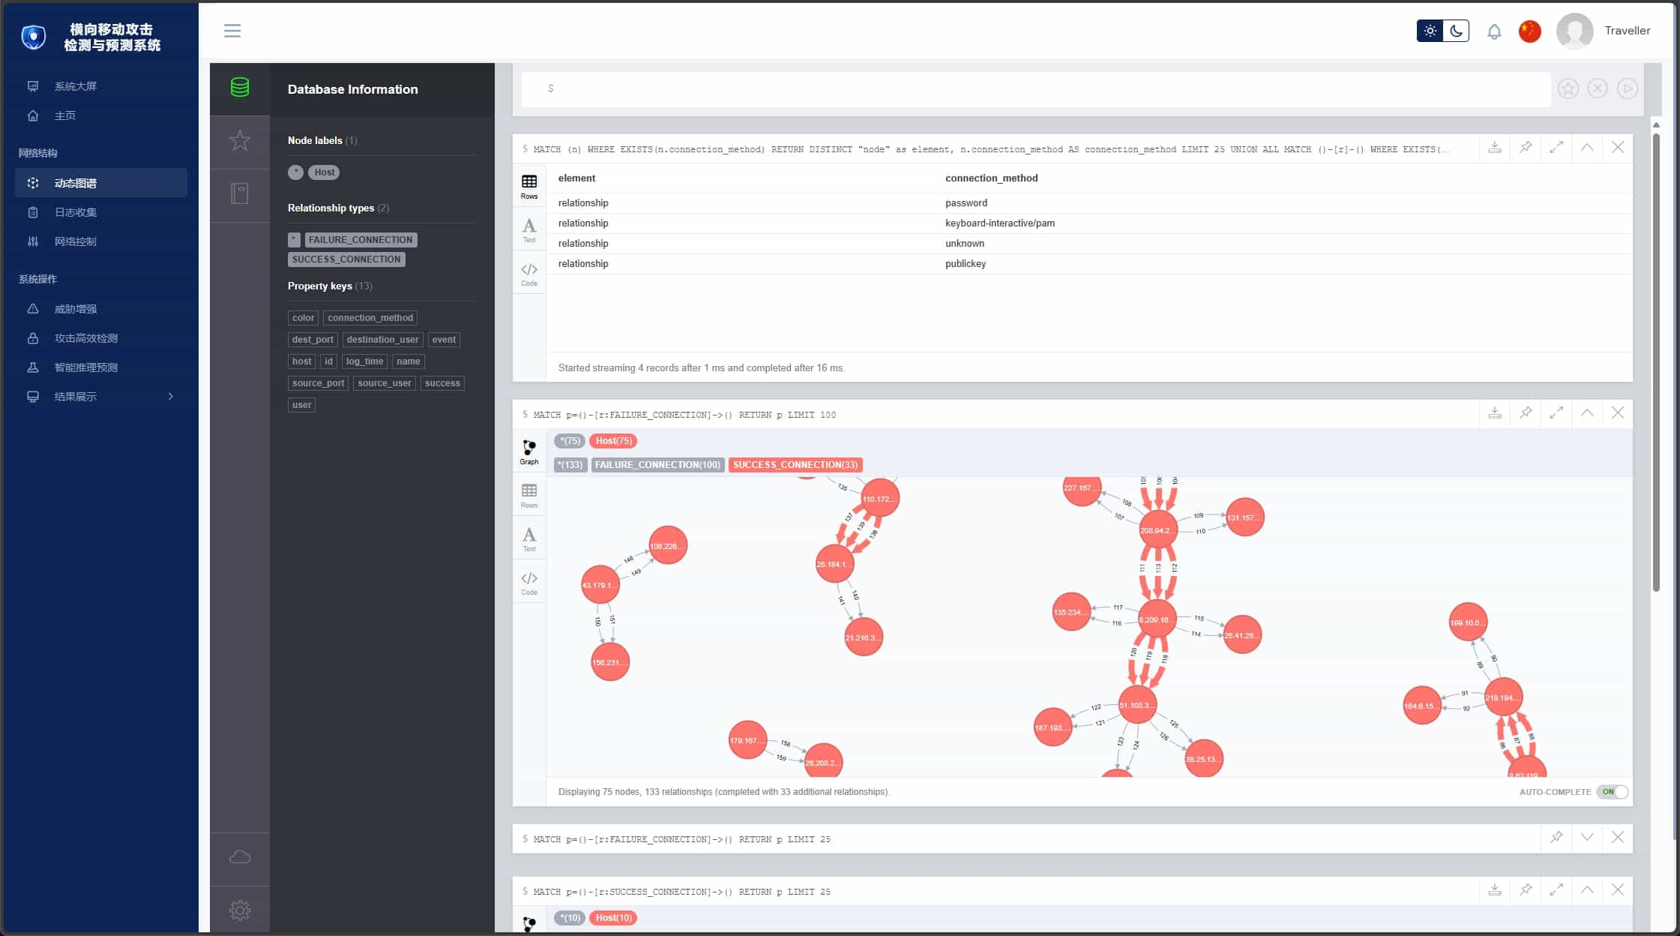Click the SUCCESS_CONNECTION(33) relationship pill

coord(795,465)
